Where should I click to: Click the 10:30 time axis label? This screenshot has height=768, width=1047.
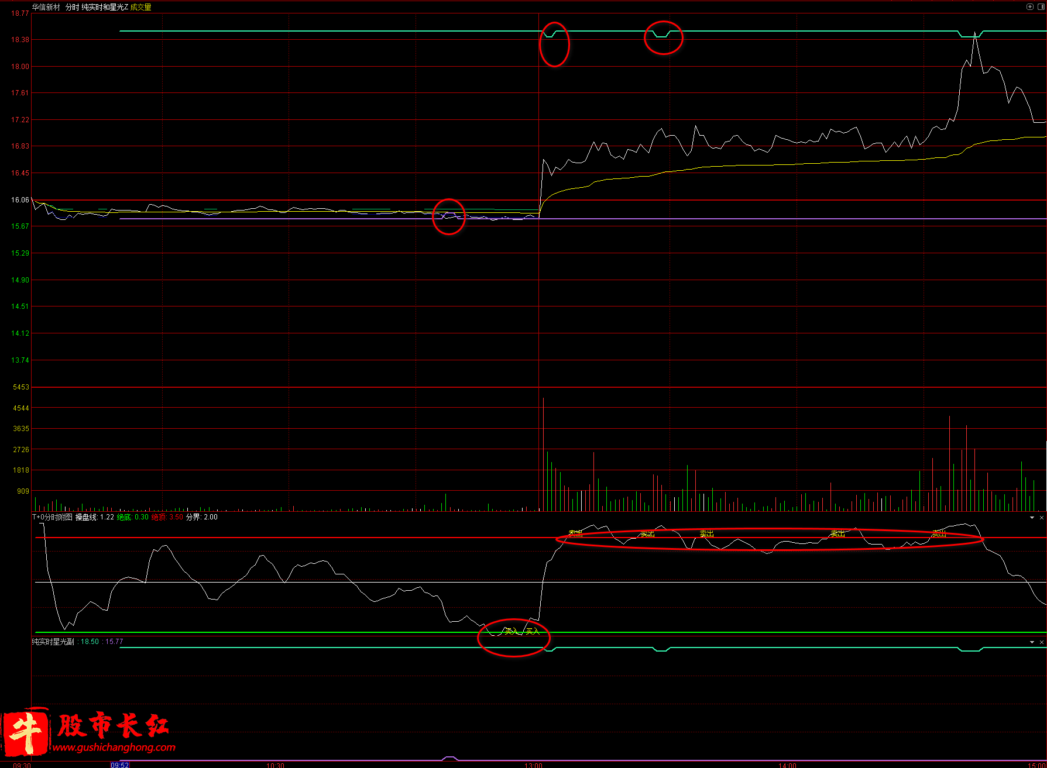[276, 764]
